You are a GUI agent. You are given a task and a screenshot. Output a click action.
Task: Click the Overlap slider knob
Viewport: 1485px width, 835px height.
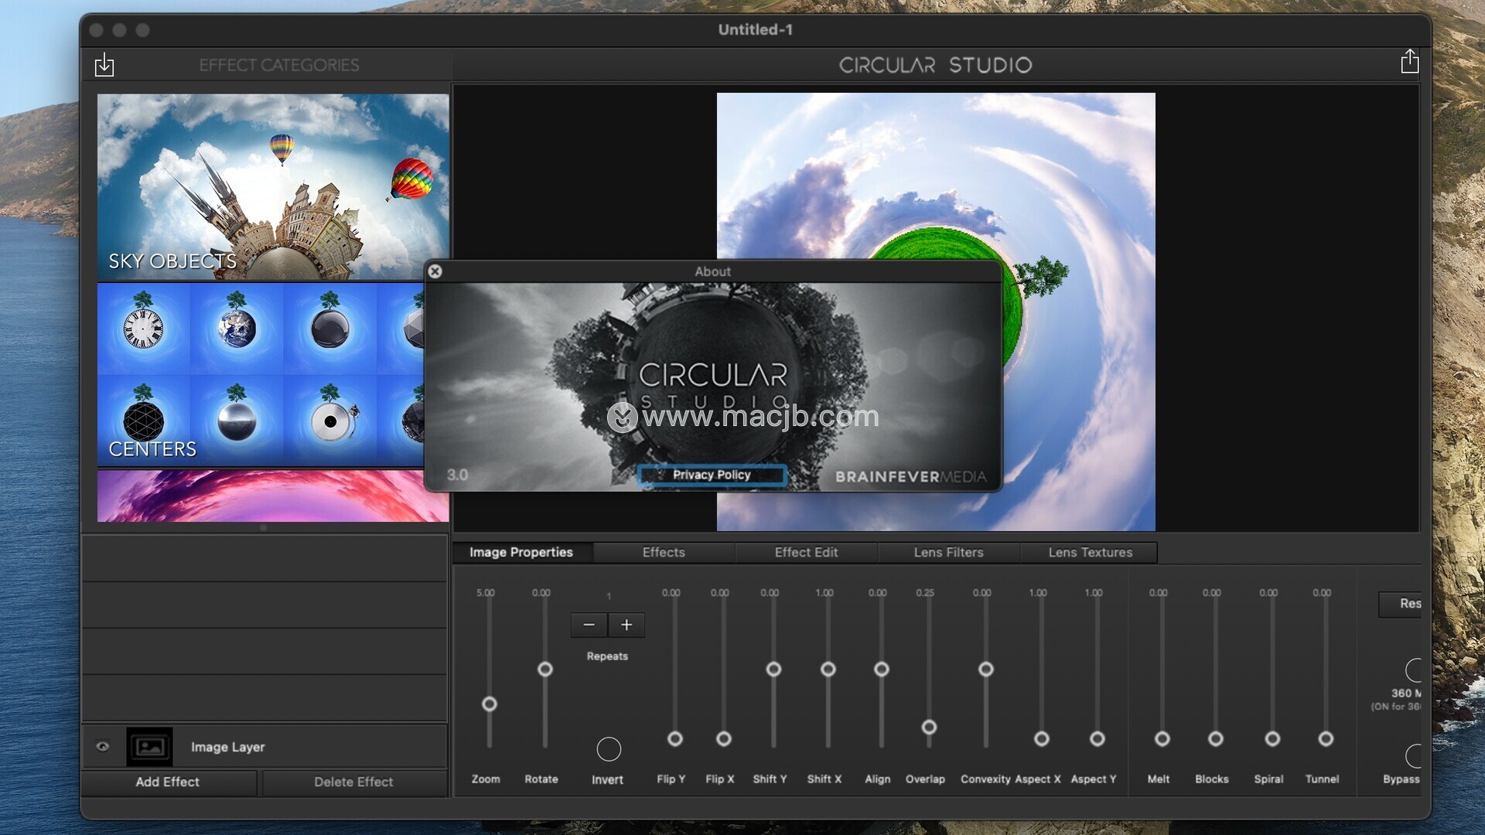(929, 727)
